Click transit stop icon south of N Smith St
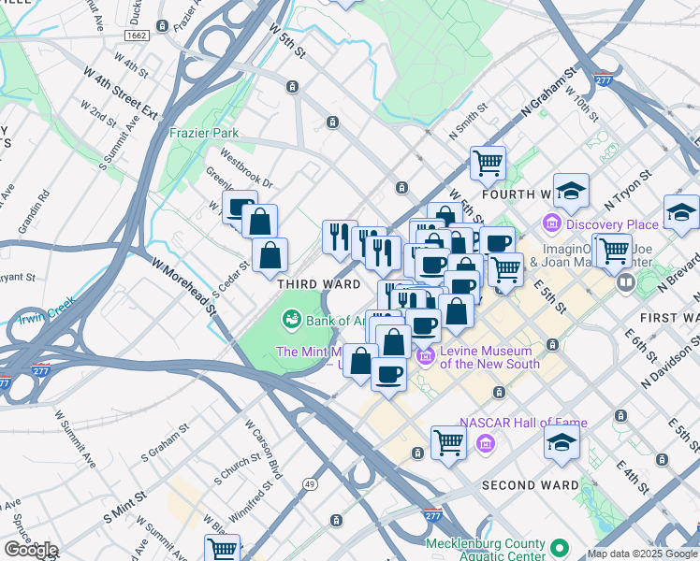 [x=401, y=188]
